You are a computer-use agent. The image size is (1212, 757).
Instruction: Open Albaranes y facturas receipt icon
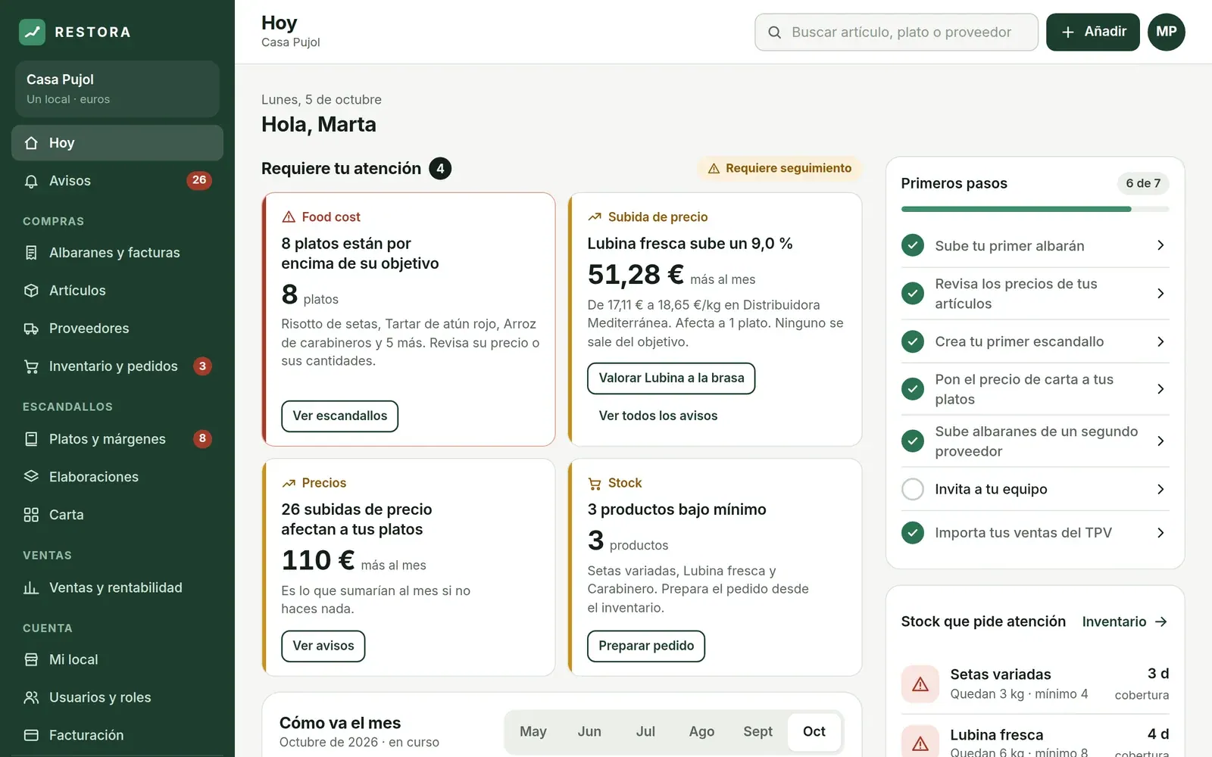pyautogui.click(x=31, y=253)
